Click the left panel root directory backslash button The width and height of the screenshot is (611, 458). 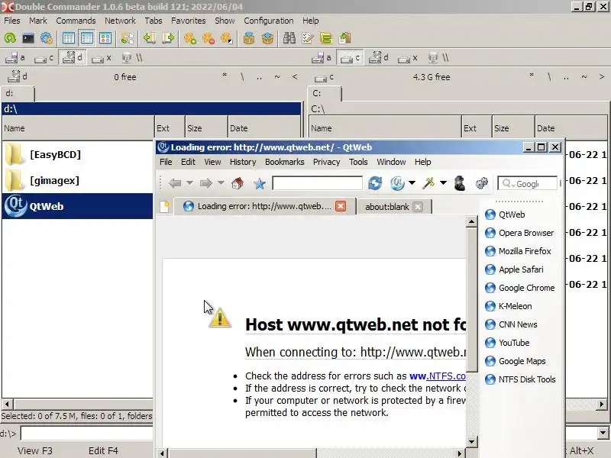pos(242,77)
